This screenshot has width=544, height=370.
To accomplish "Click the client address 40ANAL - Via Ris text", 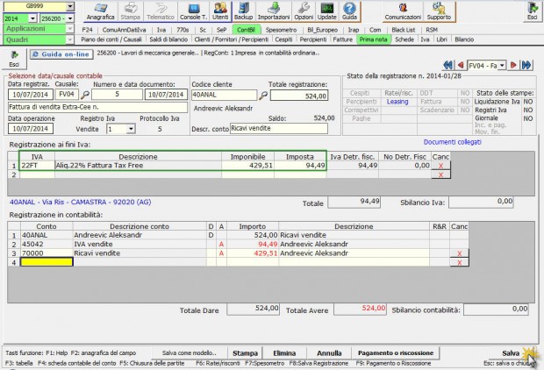I will pos(81,203).
